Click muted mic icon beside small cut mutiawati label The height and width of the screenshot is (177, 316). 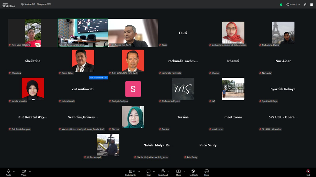60,101
